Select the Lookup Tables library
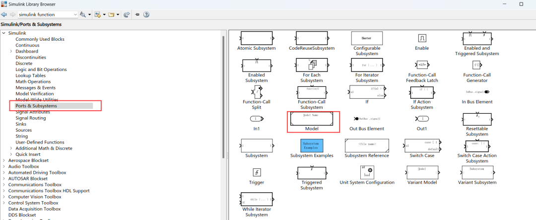 pyautogui.click(x=30, y=75)
